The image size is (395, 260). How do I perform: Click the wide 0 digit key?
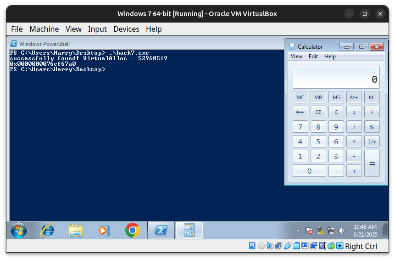[x=309, y=171]
